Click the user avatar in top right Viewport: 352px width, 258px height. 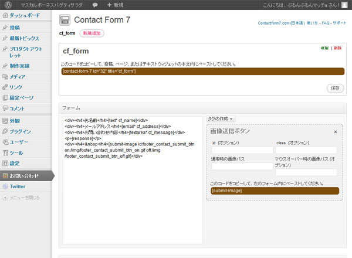click(x=344, y=5)
